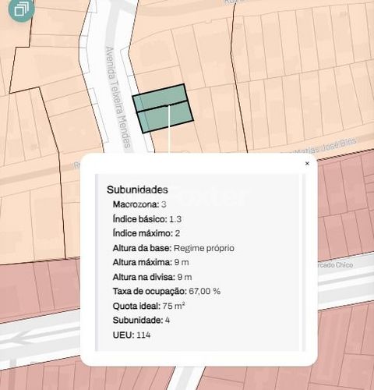
Task: Click the Avenida Teixeira Mendes street label
Action: 118,97
